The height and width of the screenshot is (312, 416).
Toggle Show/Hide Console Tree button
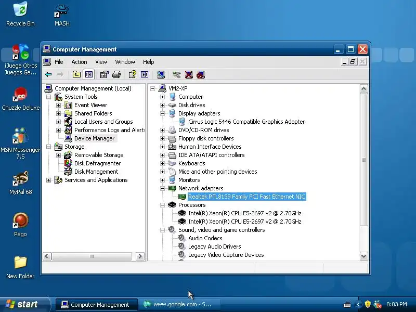coord(88,74)
